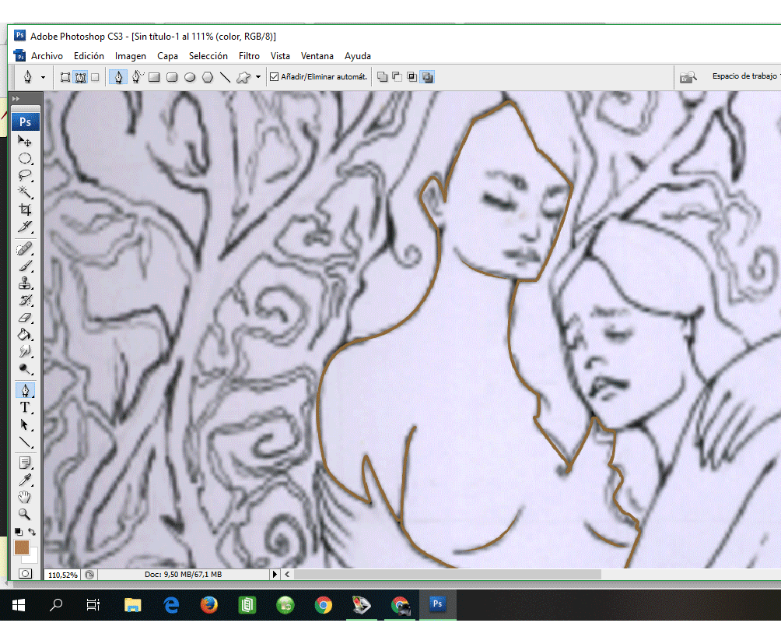Image resolution: width=781 pixels, height=644 pixels.
Task: Open the Filtro menu
Action: point(249,56)
